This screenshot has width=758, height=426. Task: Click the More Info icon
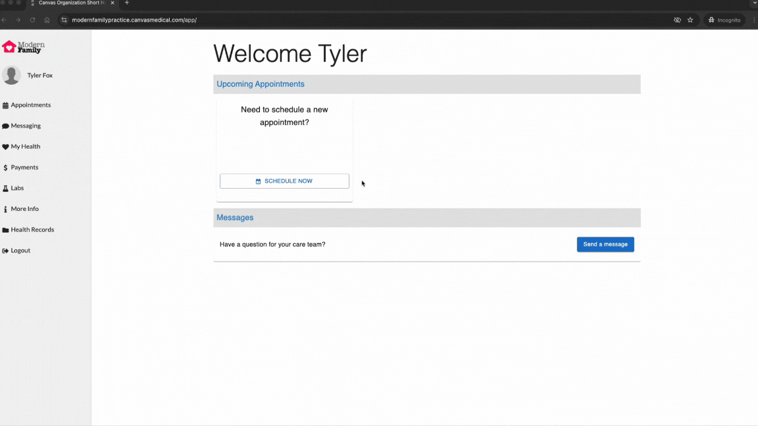6,209
